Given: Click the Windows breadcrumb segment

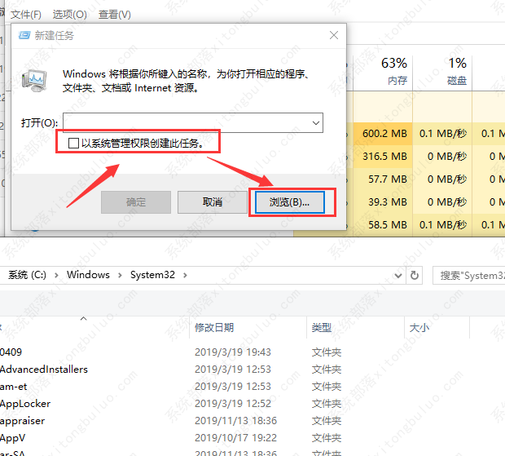Looking at the screenshot, I should point(88,275).
